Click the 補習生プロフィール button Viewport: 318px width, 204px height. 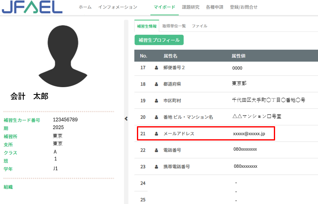point(159,40)
